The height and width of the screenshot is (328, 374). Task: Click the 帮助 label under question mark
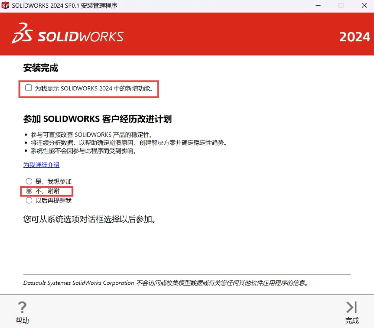point(22,321)
